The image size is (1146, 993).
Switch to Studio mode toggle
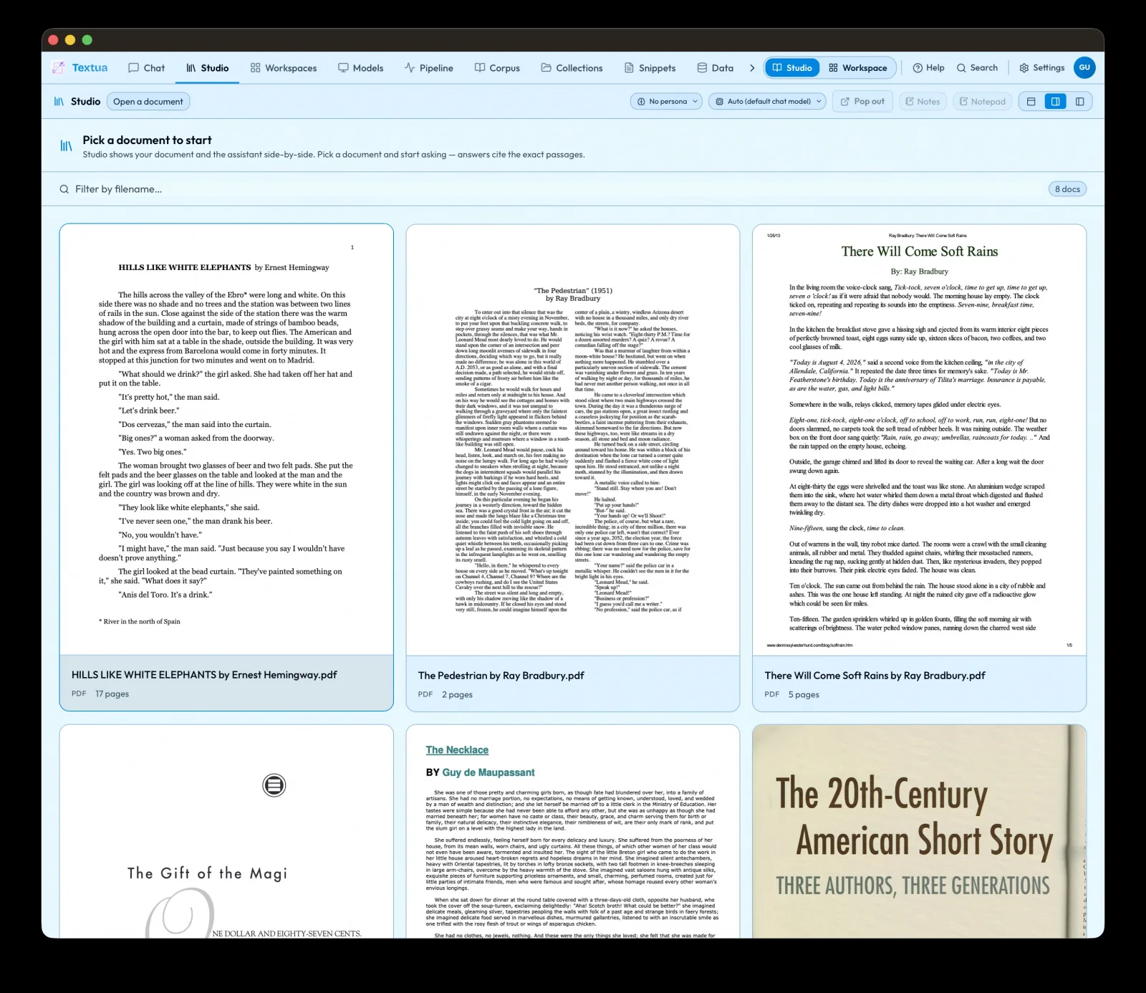(x=792, y=68)
